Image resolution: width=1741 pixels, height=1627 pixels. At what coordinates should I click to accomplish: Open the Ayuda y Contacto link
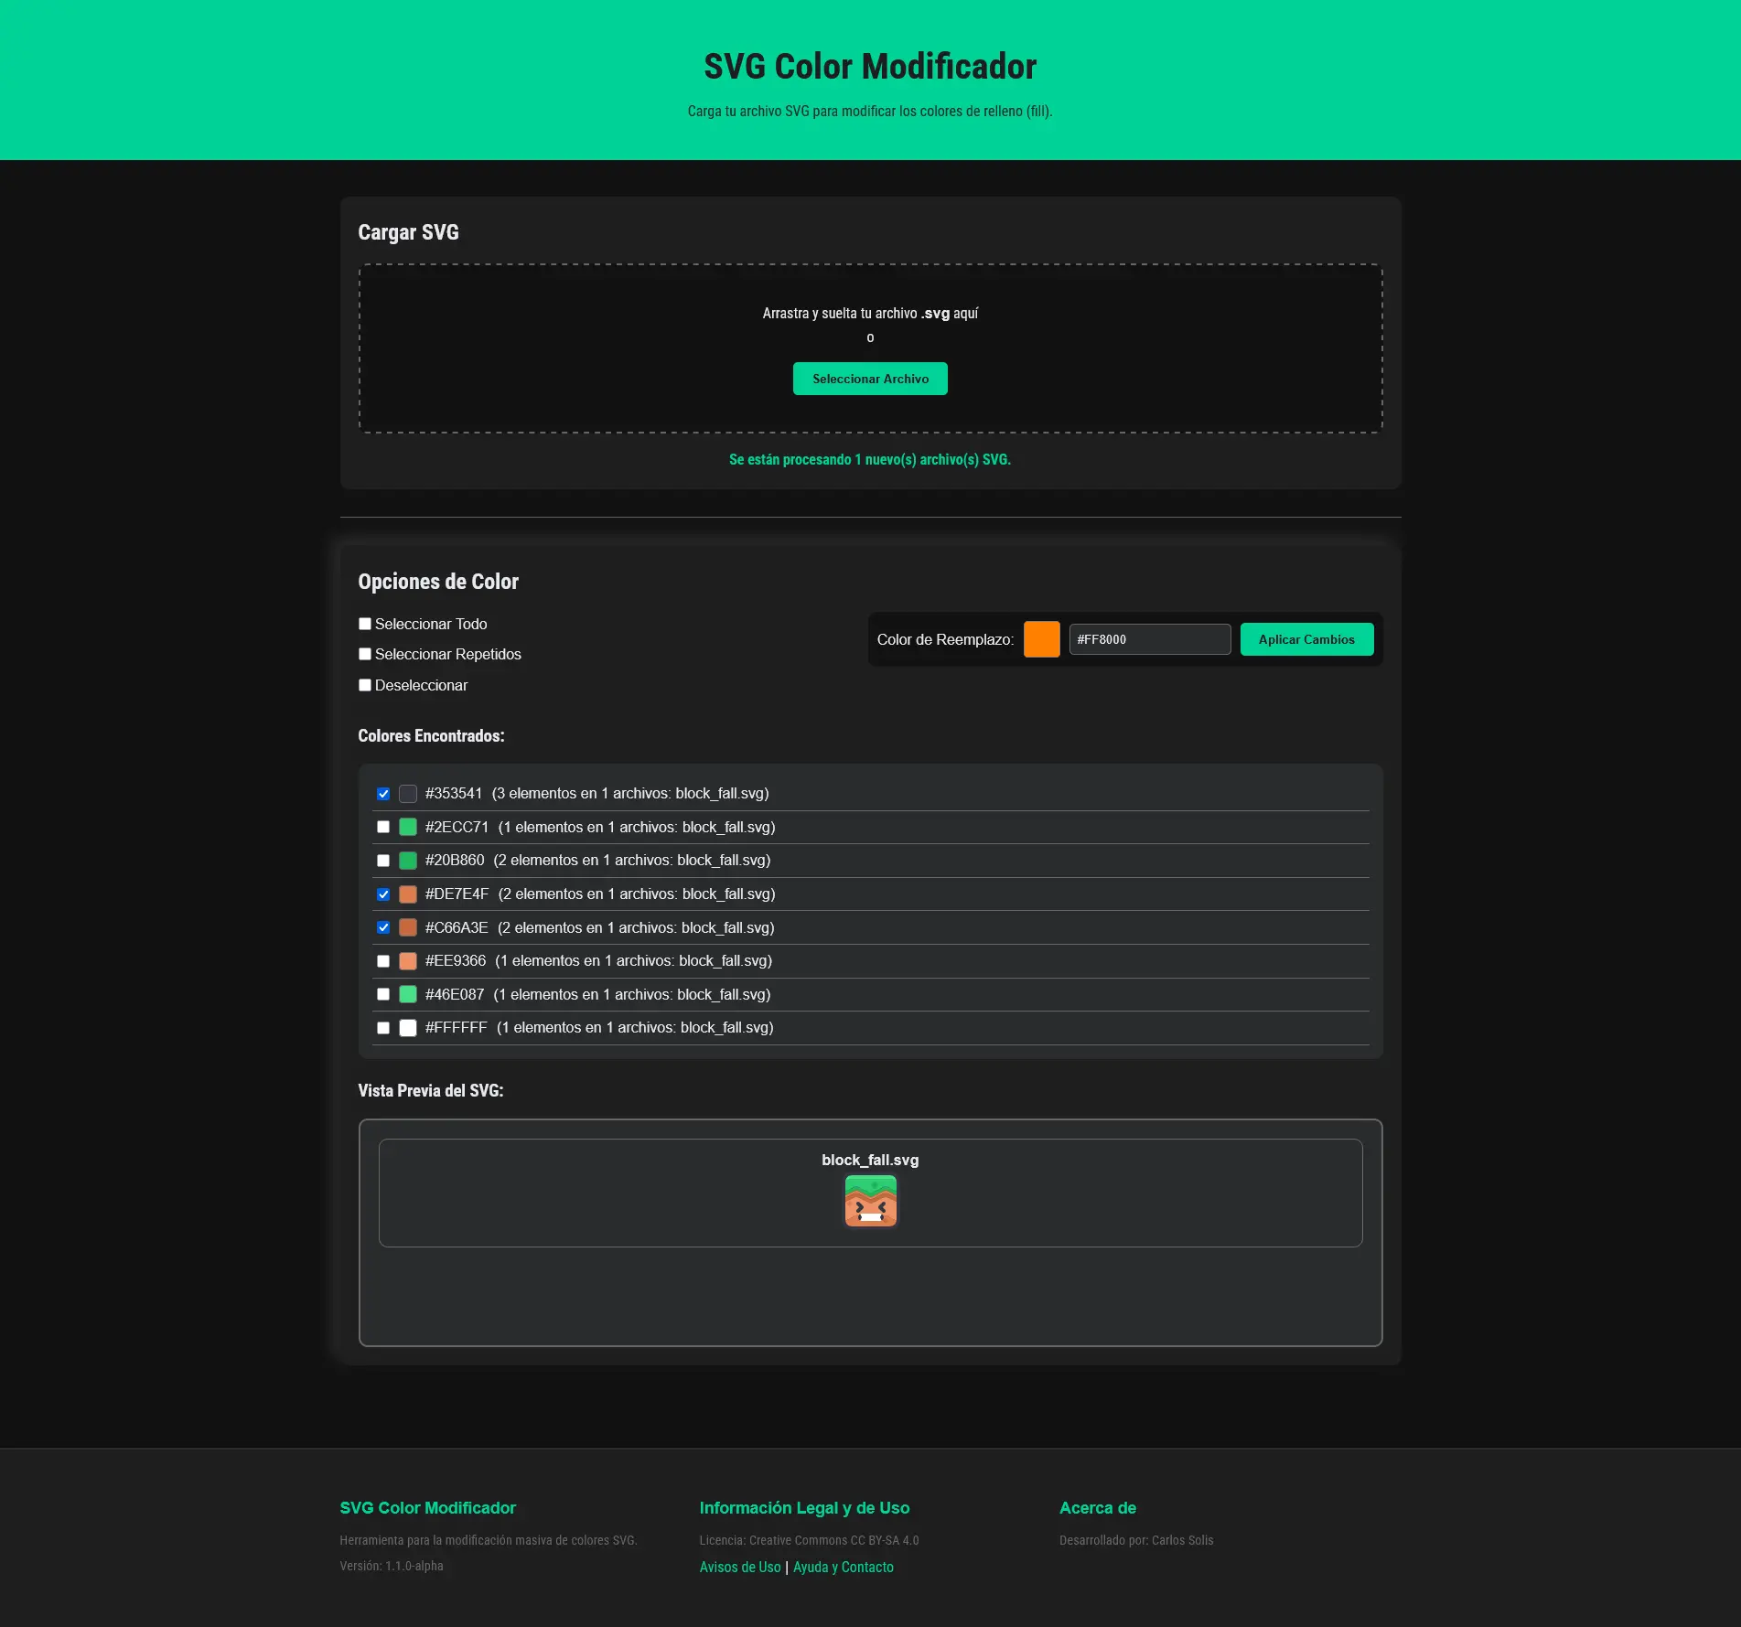point(843,1567)
